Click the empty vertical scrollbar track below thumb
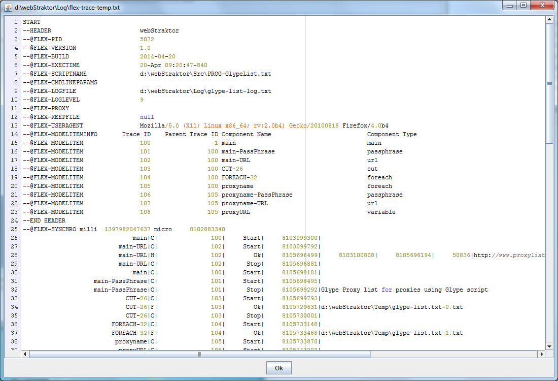 pos(549,244)
